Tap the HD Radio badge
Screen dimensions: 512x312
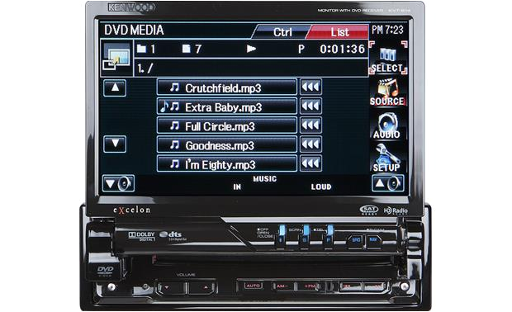click(x=396, y=210)
